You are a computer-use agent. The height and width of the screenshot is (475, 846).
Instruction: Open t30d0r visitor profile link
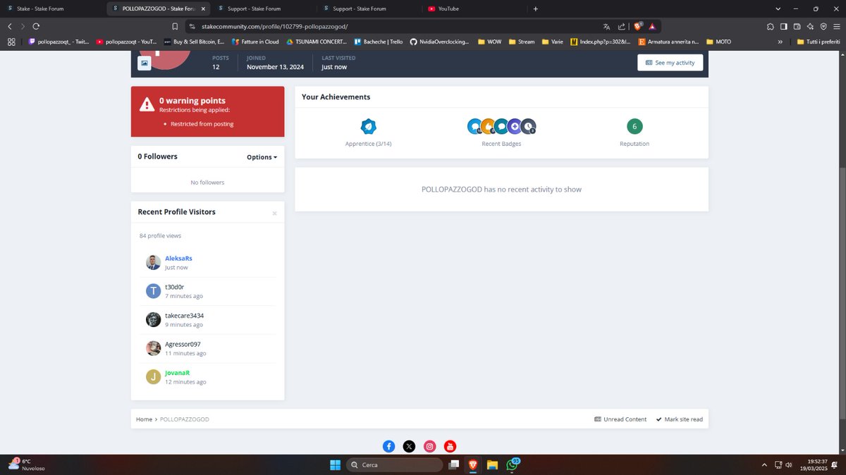click(x=176, y=287)
